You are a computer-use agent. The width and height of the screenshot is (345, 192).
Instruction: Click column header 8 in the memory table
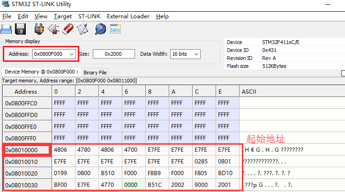[x=157, y=91]
